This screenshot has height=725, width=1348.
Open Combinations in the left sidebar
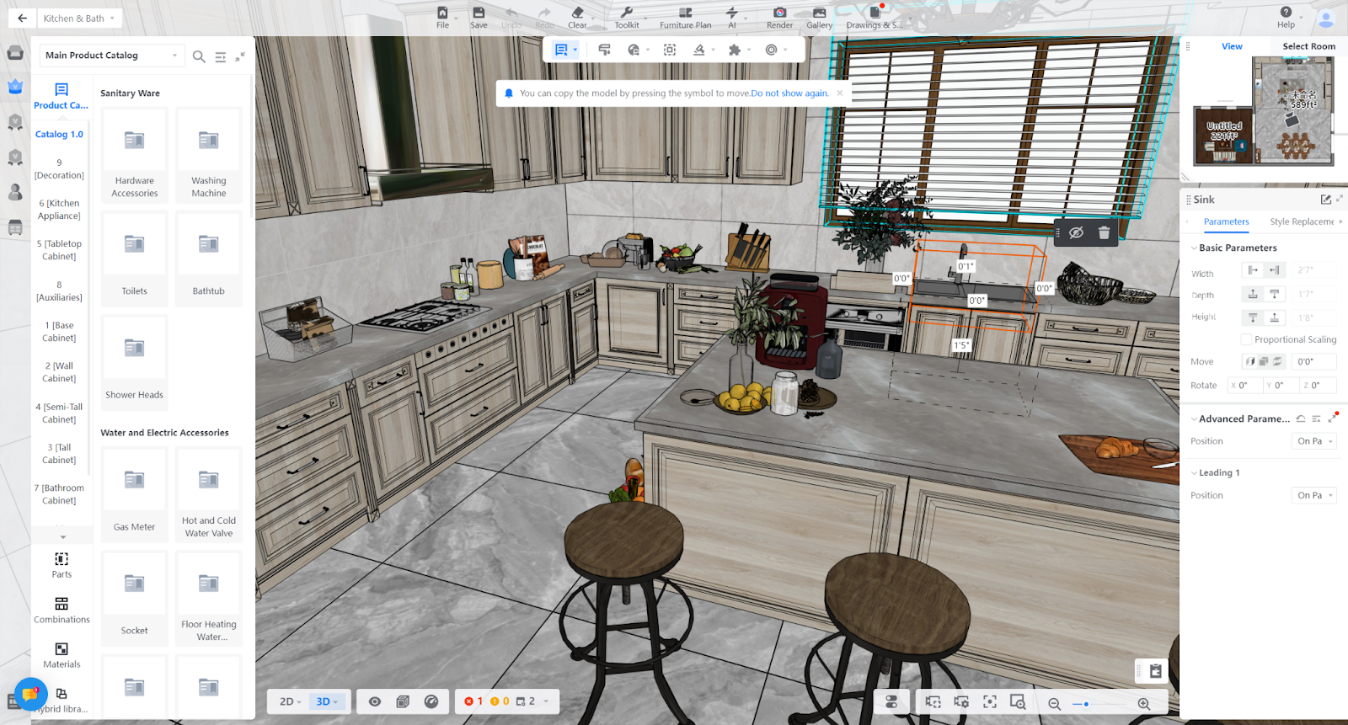click(62, 610)
